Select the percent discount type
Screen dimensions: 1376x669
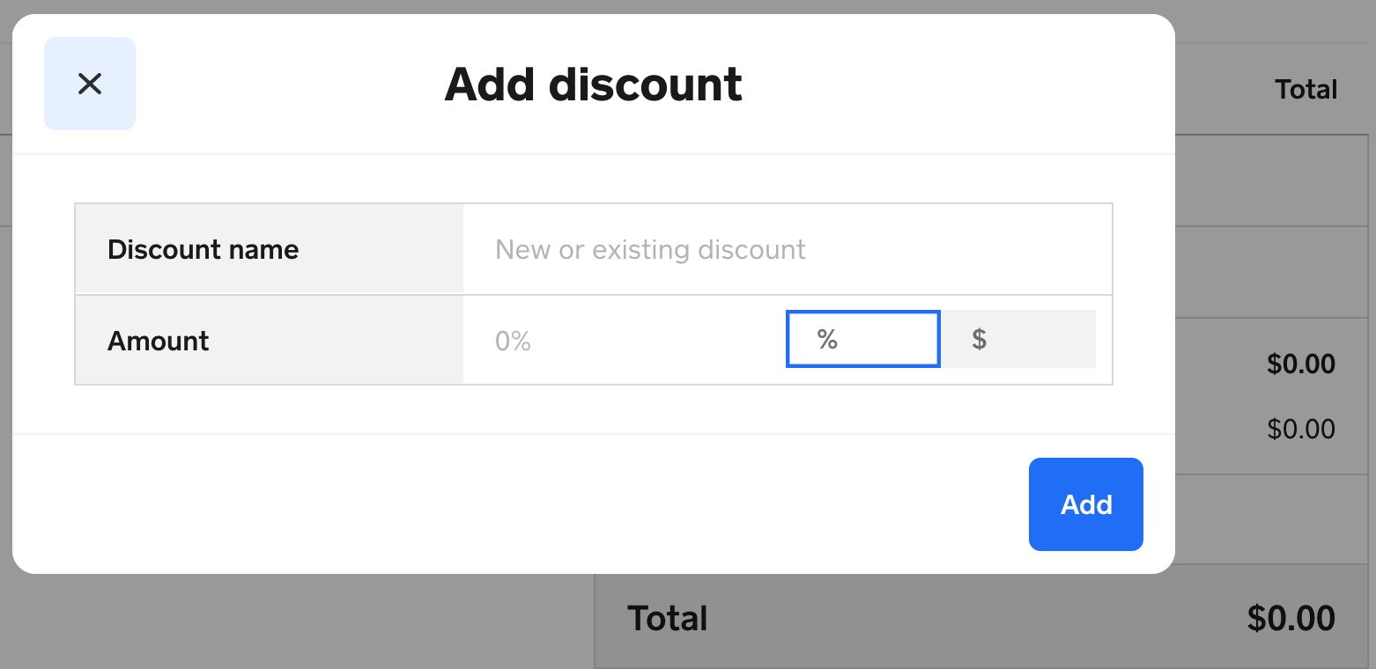[x=862, y=339]
